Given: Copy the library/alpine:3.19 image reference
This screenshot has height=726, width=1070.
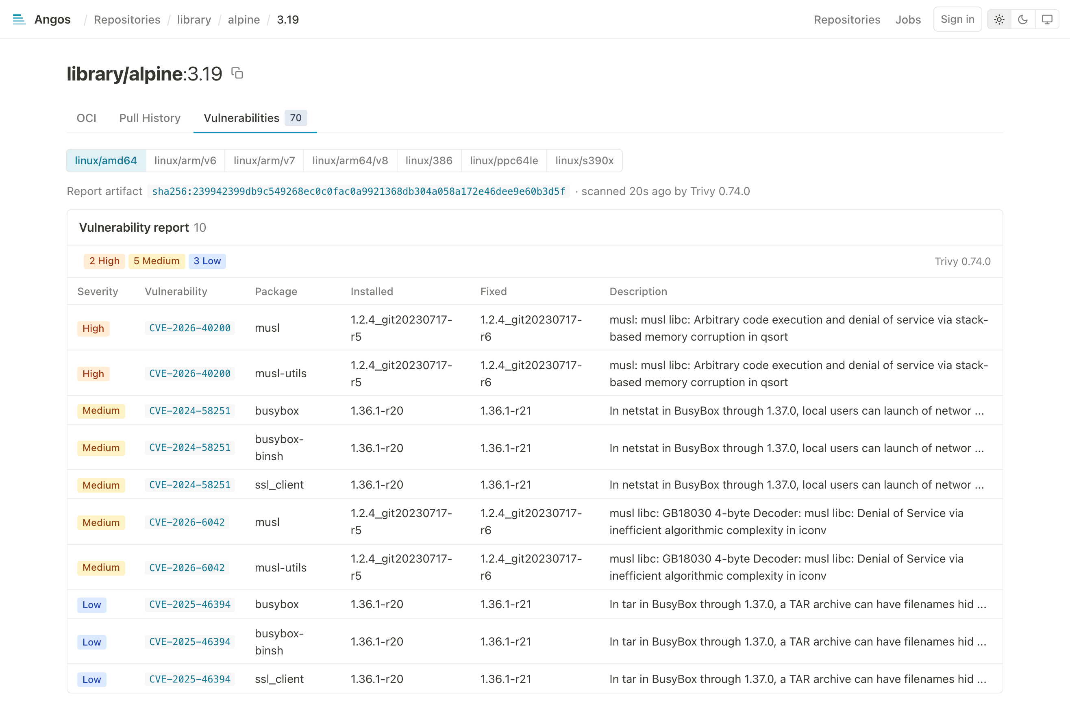Looking at the screenshot, I should (x=237, y=73).
